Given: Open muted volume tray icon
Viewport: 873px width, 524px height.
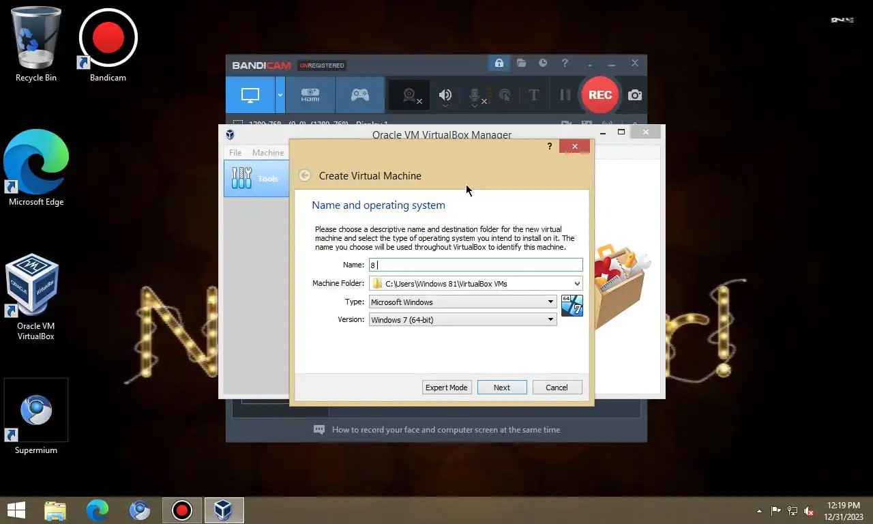Looking at the screenshot, I should pyautogui.click(x=809, y=511).
